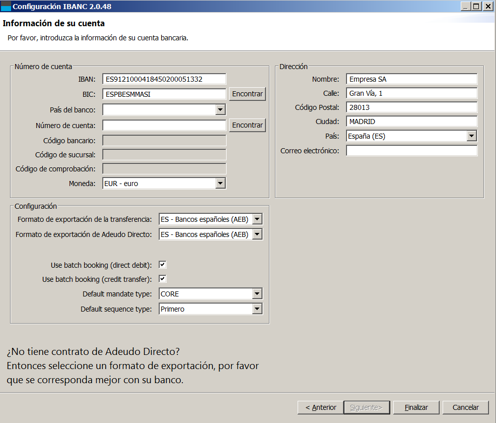
Task: Click the IBANC application icon in title bar
Action: pos(6,7)
